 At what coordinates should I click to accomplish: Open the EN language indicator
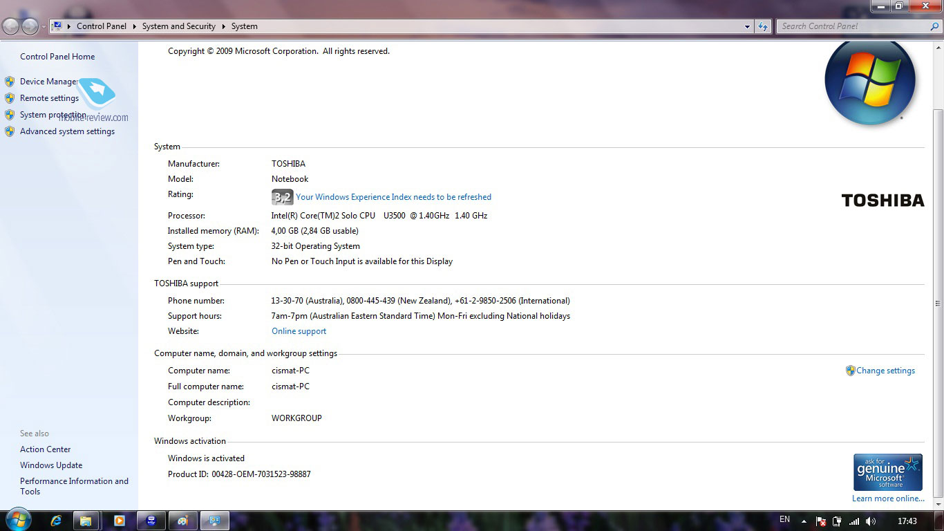784,519
